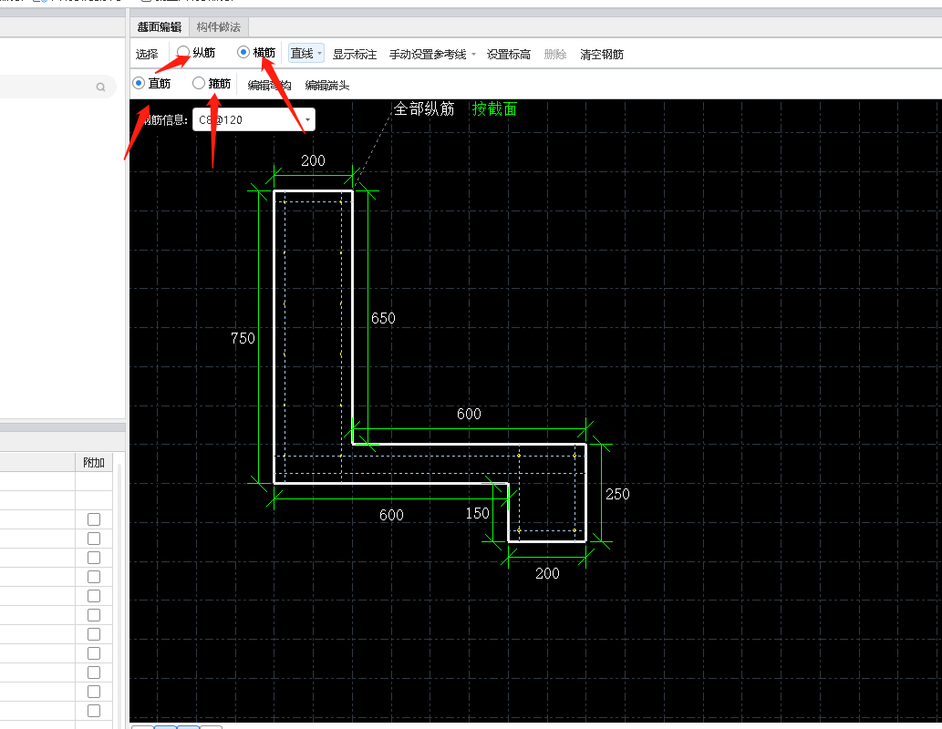Open the 钢筋信息 C8@120 combo box
The width and height of the screenshot is (942, 729).
tap(254, 119)
